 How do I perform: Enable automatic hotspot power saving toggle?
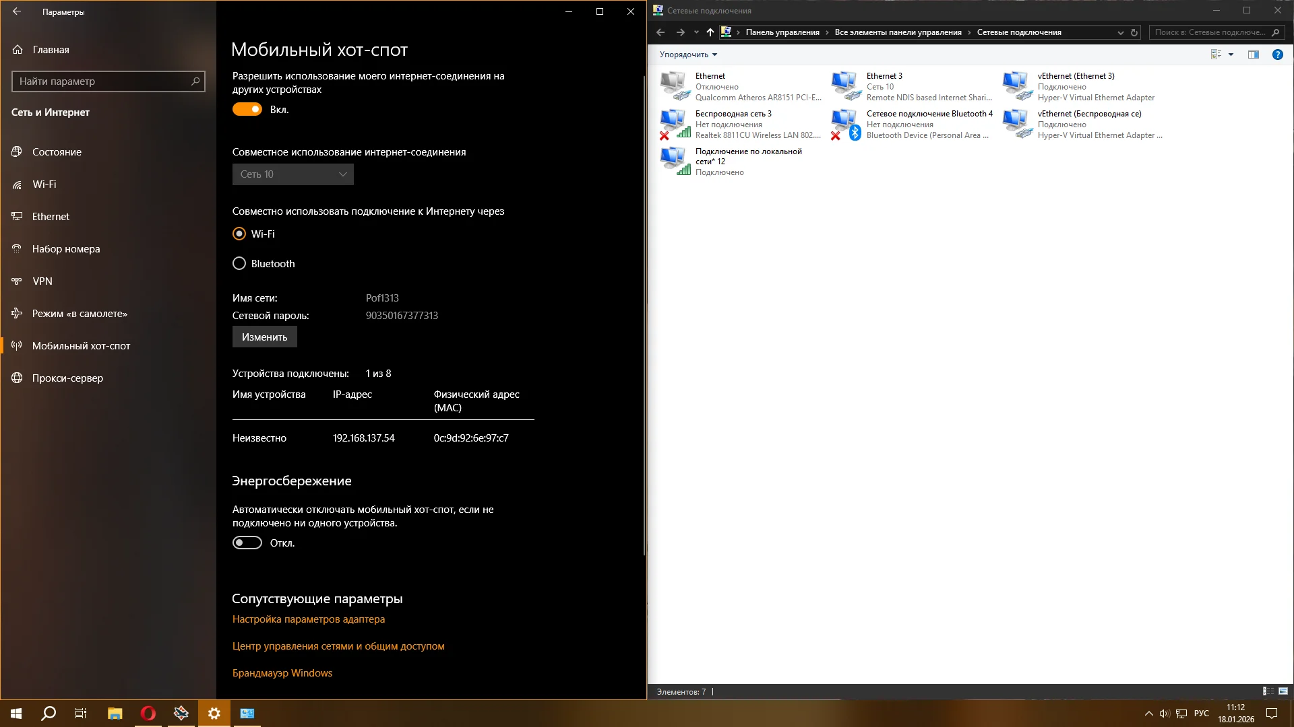[x=247, y=543]
